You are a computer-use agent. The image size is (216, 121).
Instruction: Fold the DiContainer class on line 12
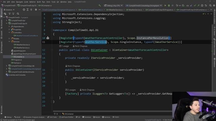[52, 50]
